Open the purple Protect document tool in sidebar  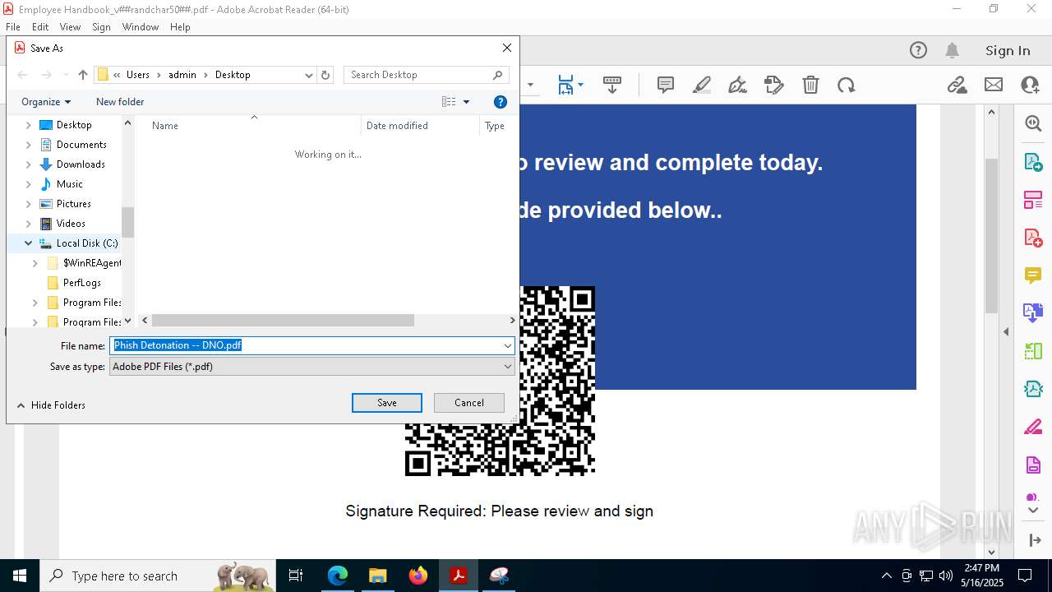pyautogui.click(x=1033, y=465)
